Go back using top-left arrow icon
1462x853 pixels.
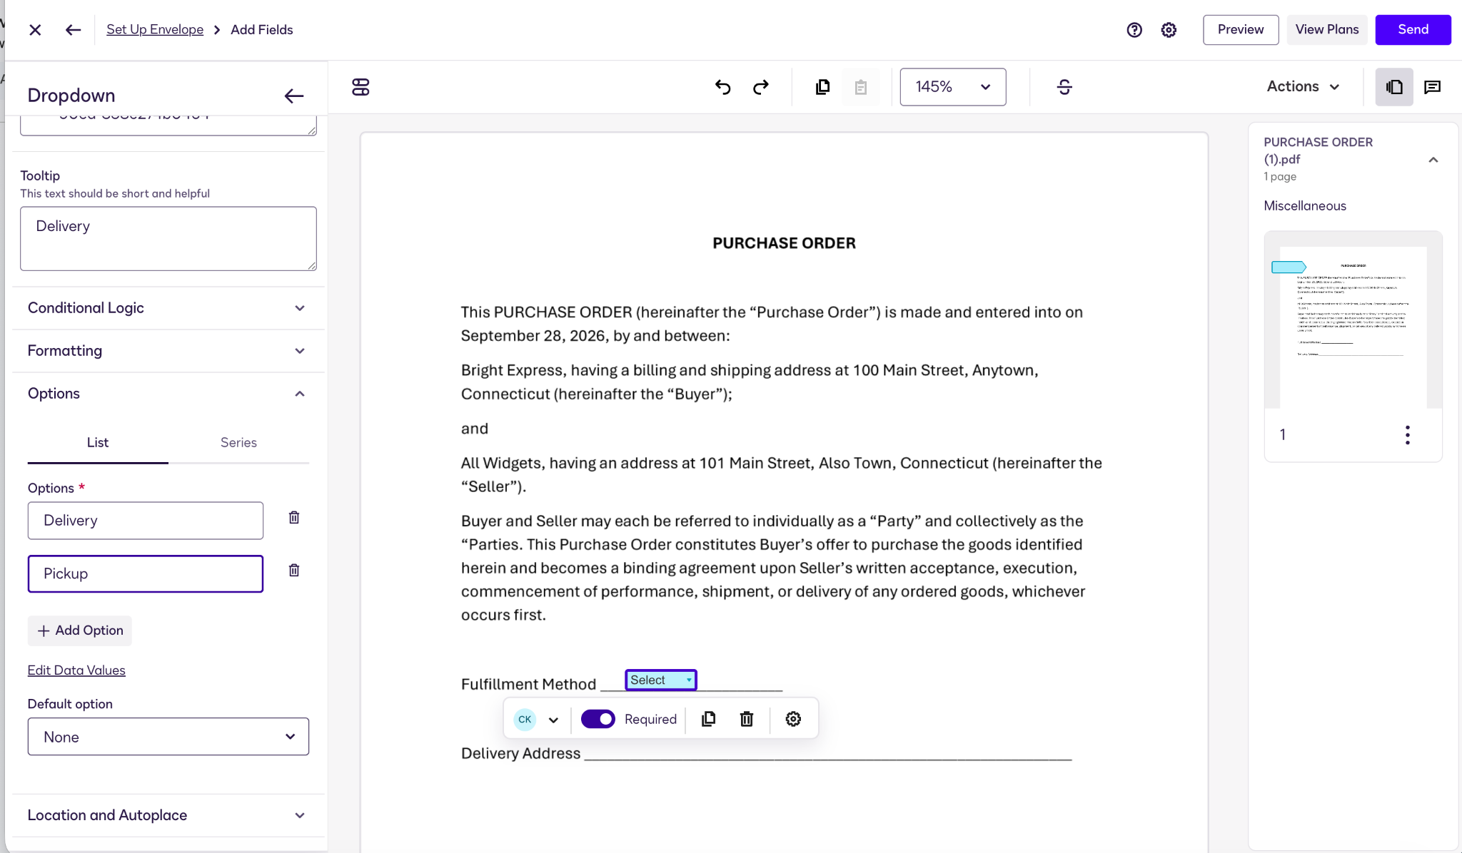[73, 29]
